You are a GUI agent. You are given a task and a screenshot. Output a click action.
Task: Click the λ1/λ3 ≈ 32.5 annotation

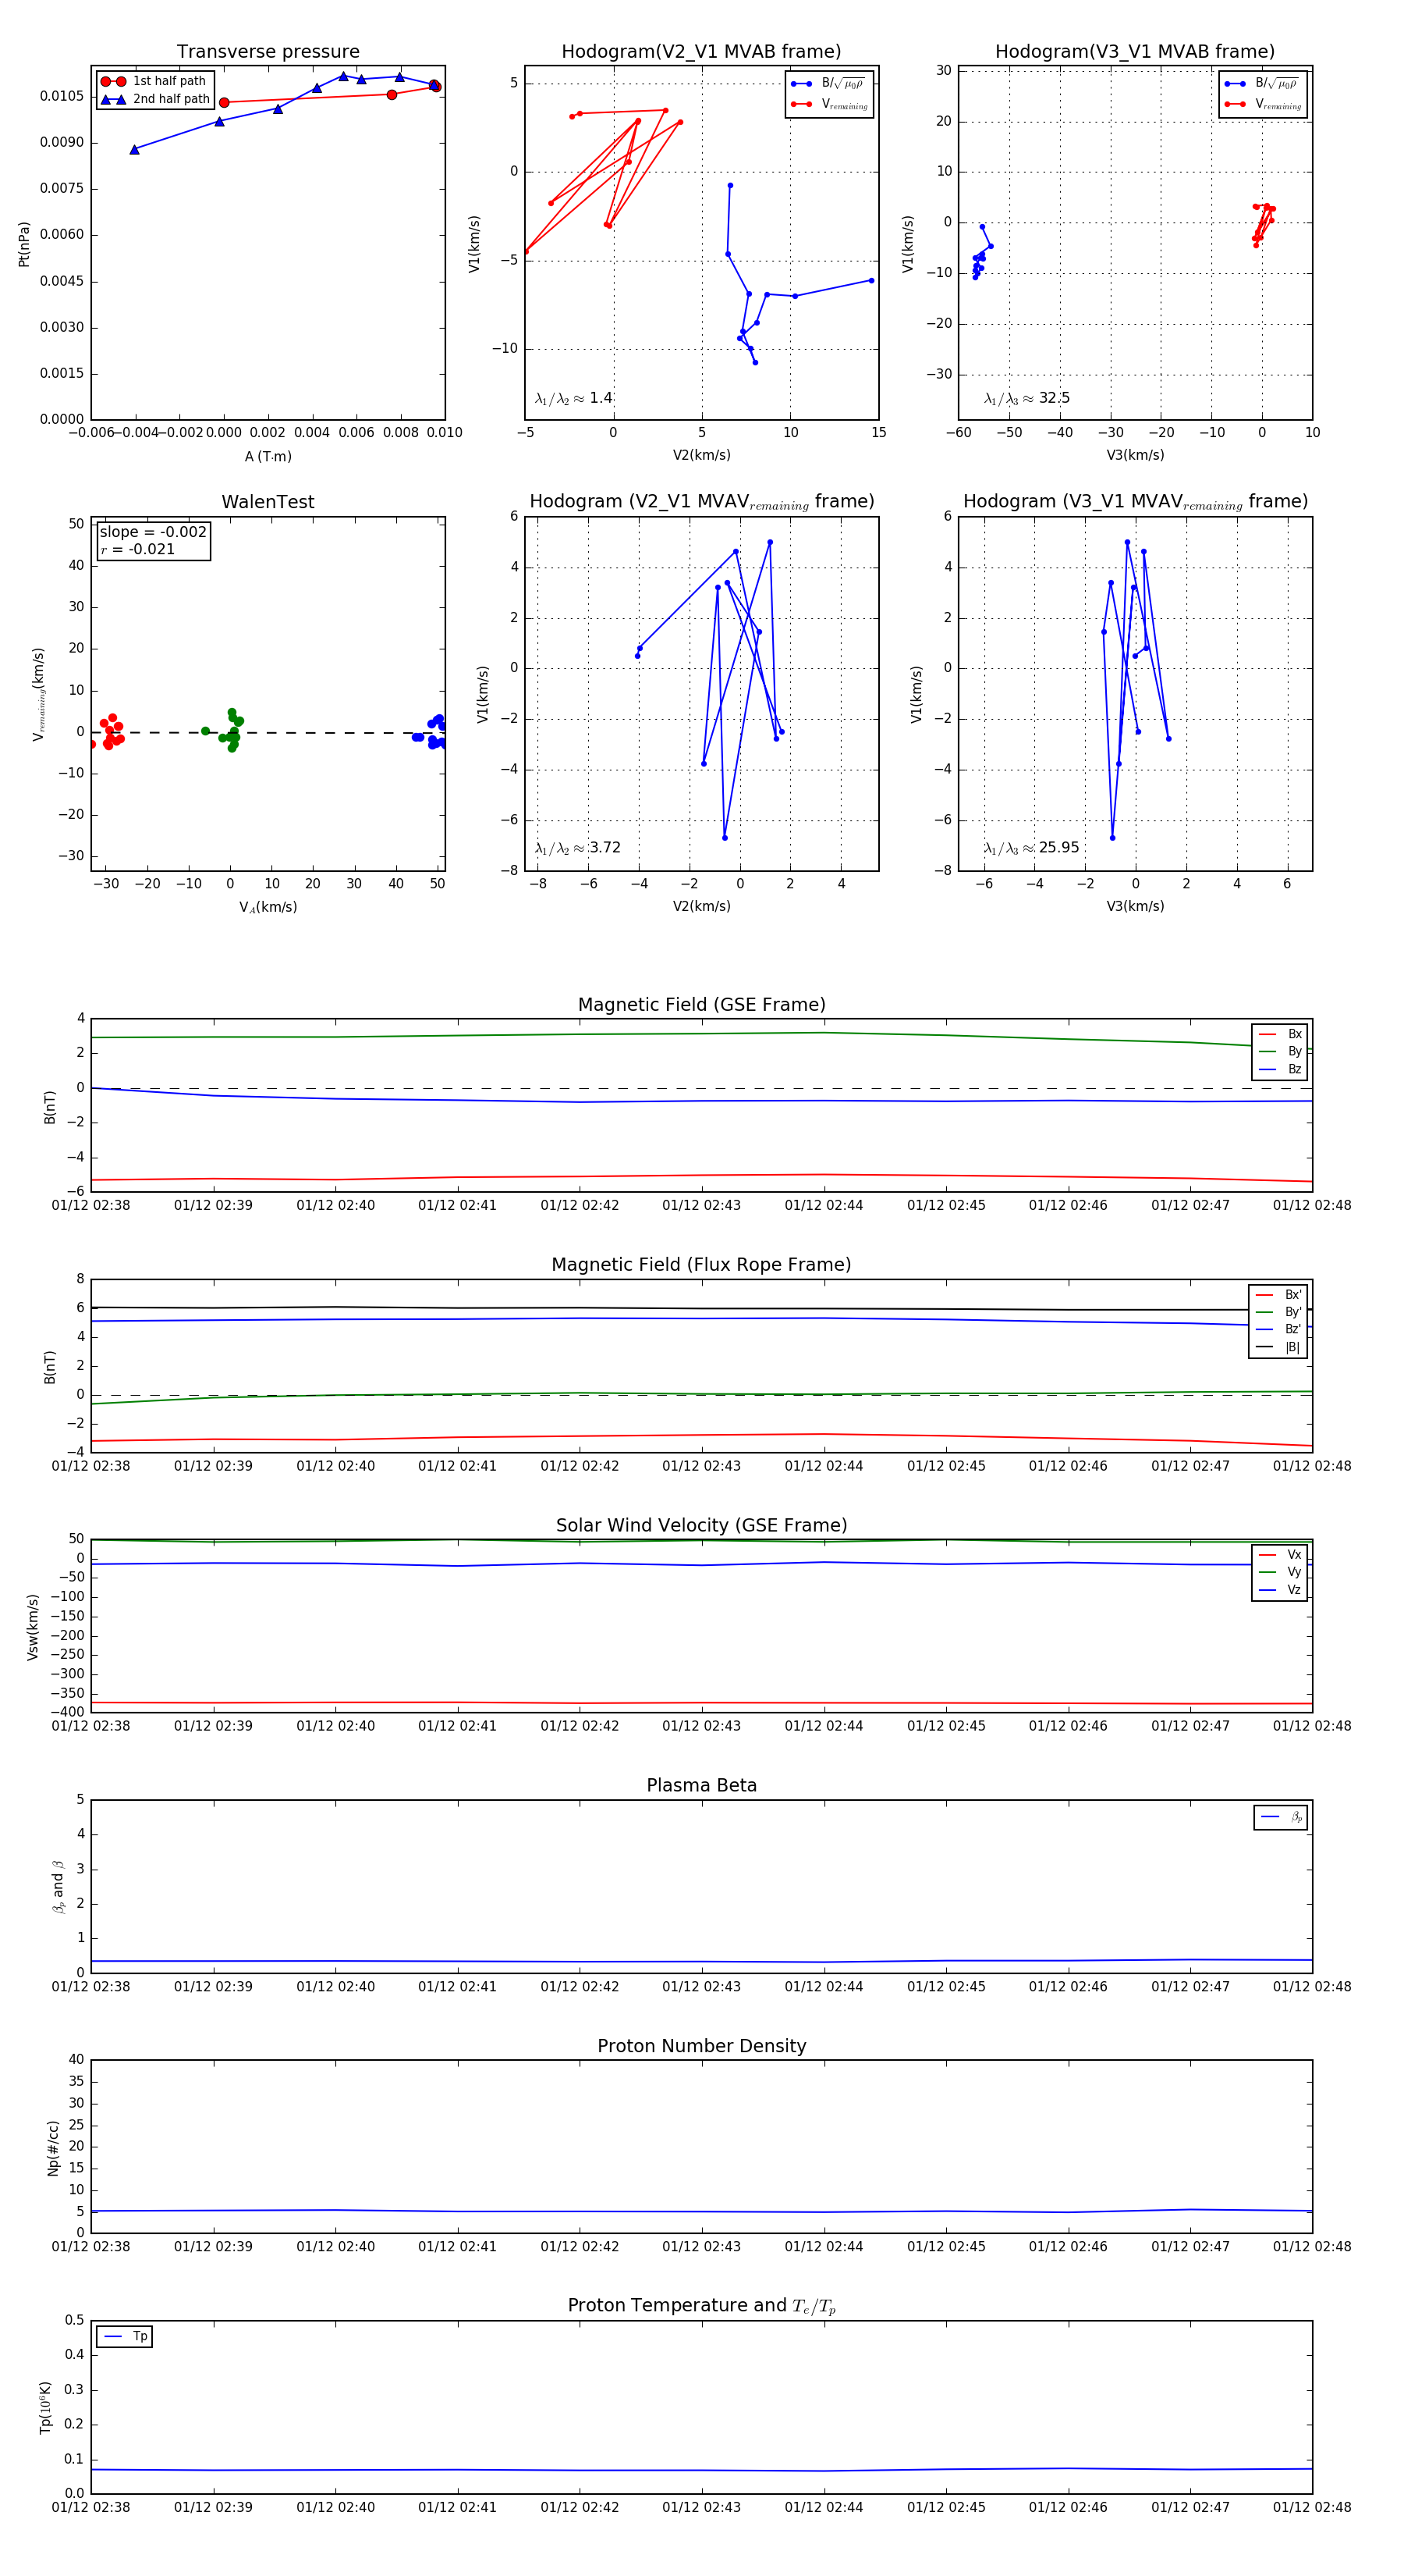1026,398
